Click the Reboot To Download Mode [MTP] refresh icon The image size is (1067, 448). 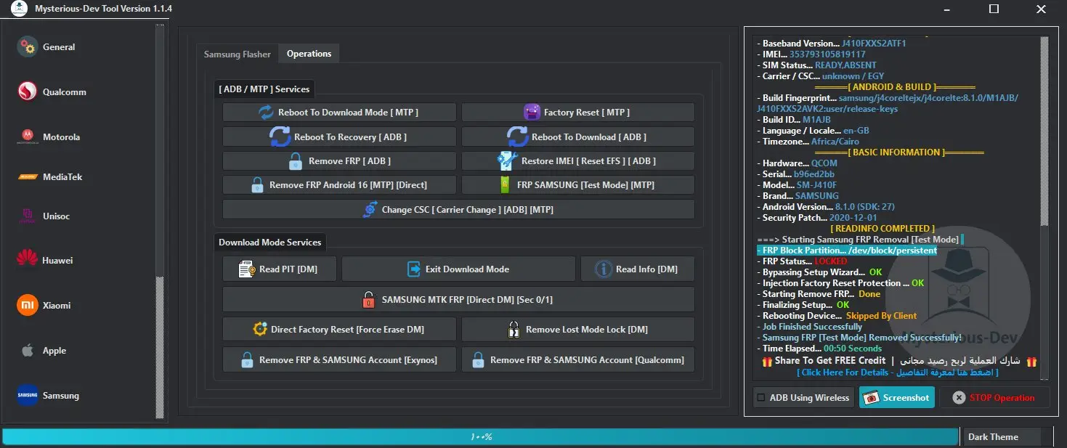click(x=267, y=113)
